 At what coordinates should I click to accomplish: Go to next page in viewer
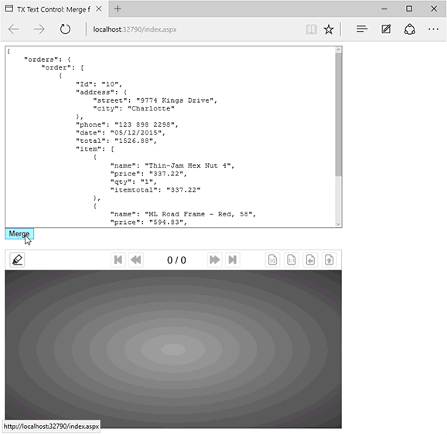coord(215,260)
